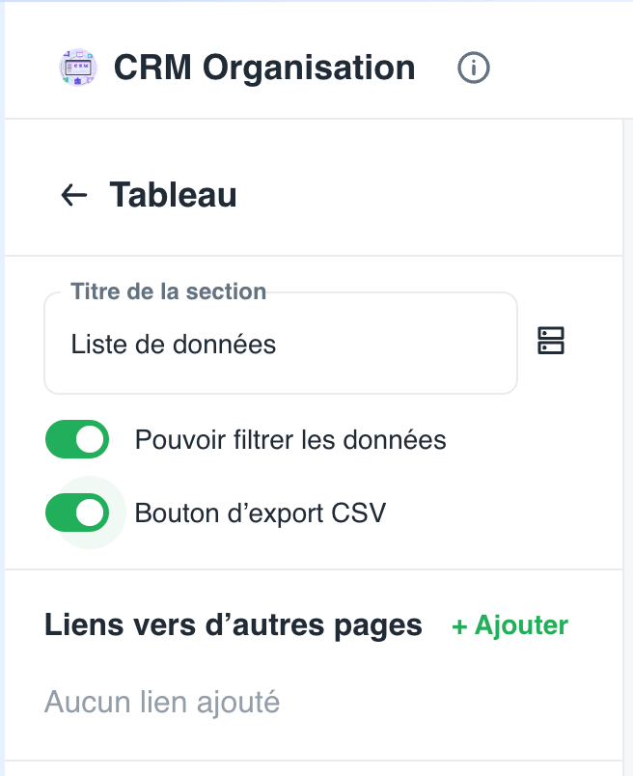633x776 pixels.
Task: Disable the Pouvoir filtrer les données switch
Action: point(77,439)
